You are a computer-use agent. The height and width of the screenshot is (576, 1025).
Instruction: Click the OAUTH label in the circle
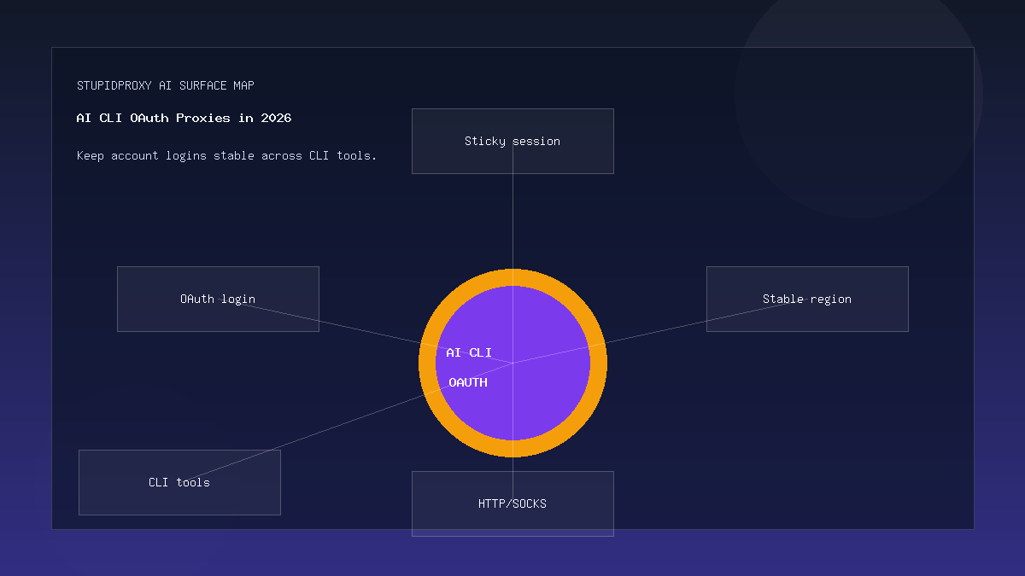tap(468, 382)
